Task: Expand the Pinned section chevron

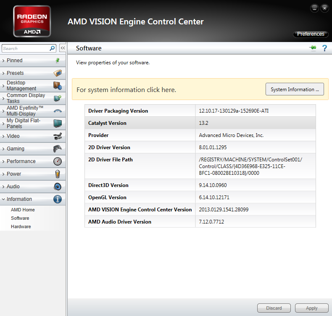Action: coord(3,61)
